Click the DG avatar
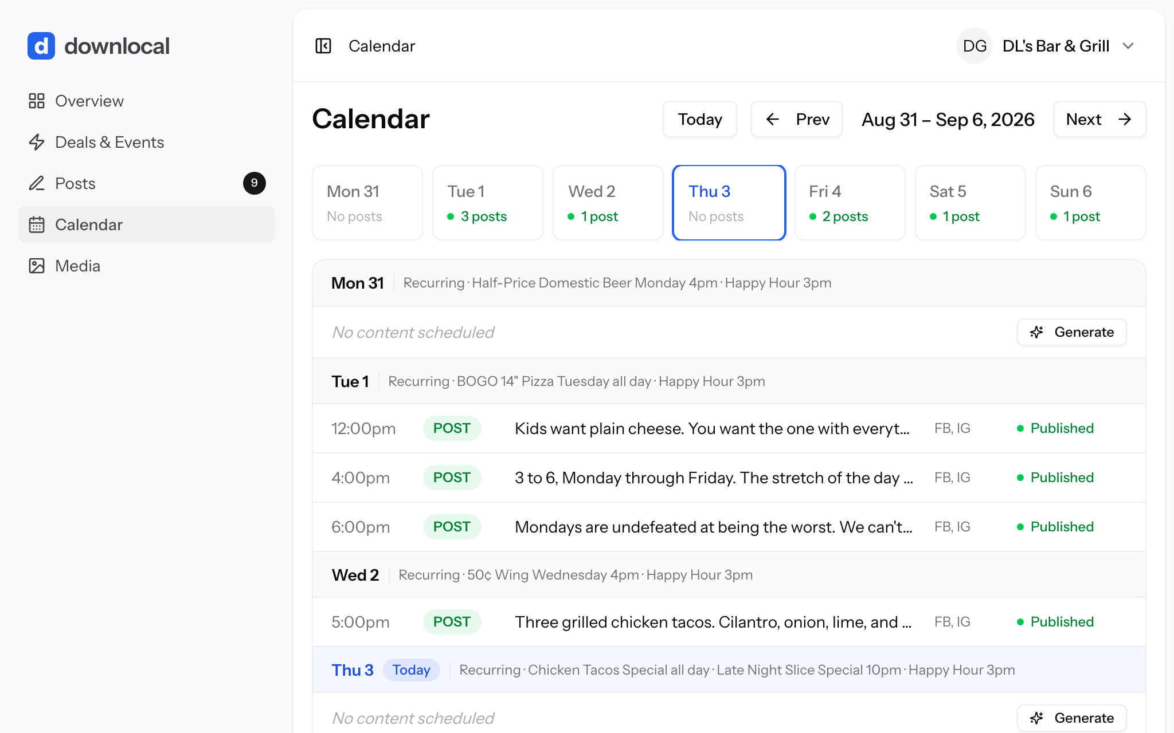Screen dimensions: 1174x733 (x=975, y=46)
